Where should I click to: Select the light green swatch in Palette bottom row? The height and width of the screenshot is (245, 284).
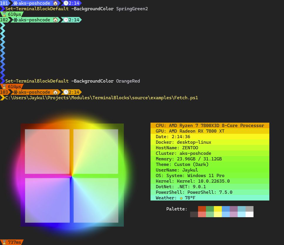210,215
